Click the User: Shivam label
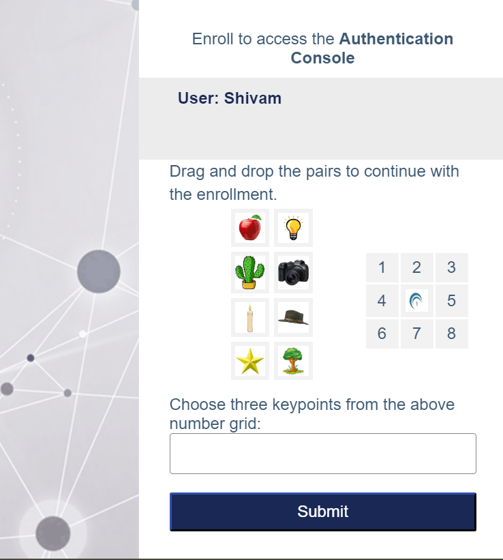 (230, 98)
